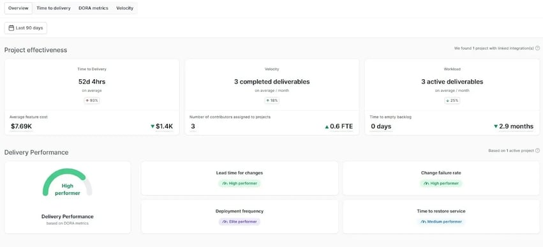
Task: Click 'Number of contributors assigned to projects' label
Action: click(230, 117)
